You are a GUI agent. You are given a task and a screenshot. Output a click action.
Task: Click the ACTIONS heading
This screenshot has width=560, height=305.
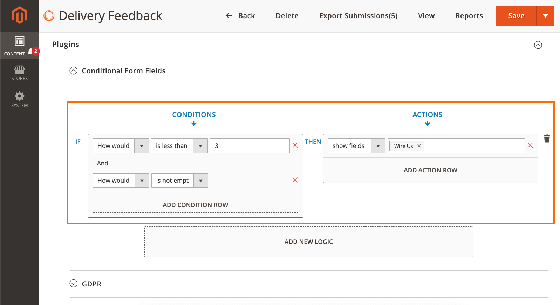click(427, 115)
